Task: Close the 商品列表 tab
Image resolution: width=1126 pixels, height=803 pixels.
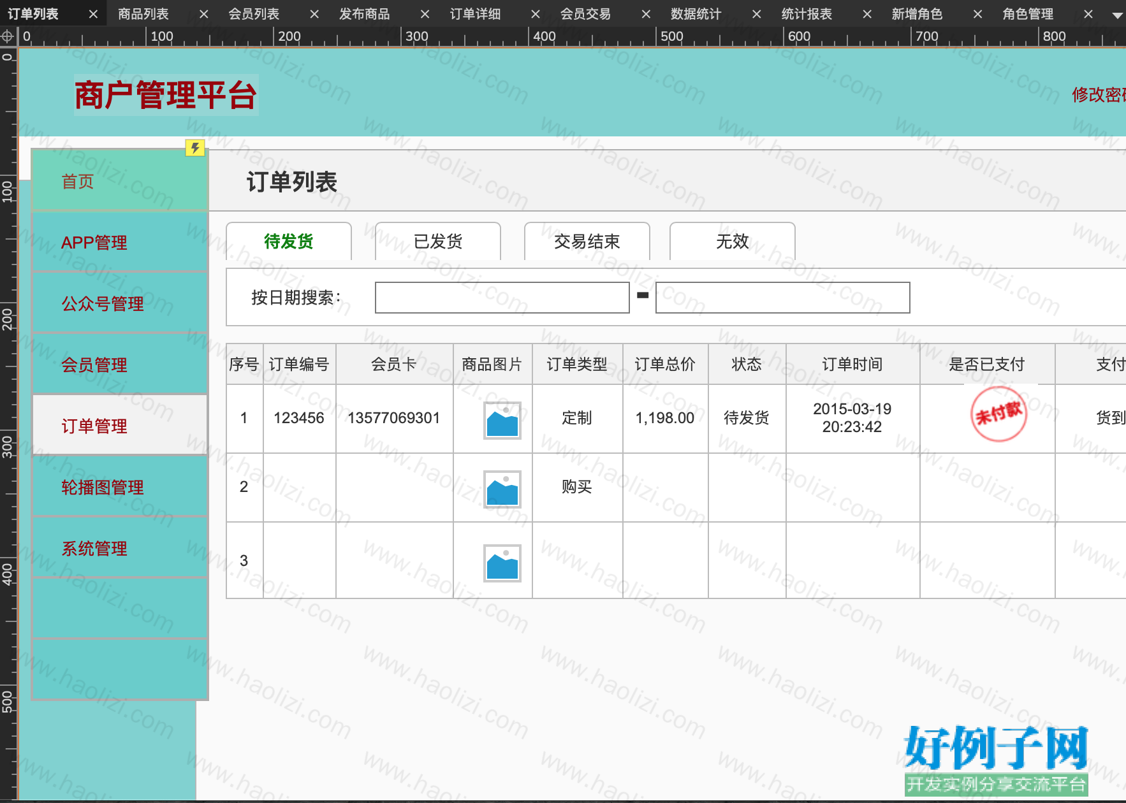Action: pos(203,14)
